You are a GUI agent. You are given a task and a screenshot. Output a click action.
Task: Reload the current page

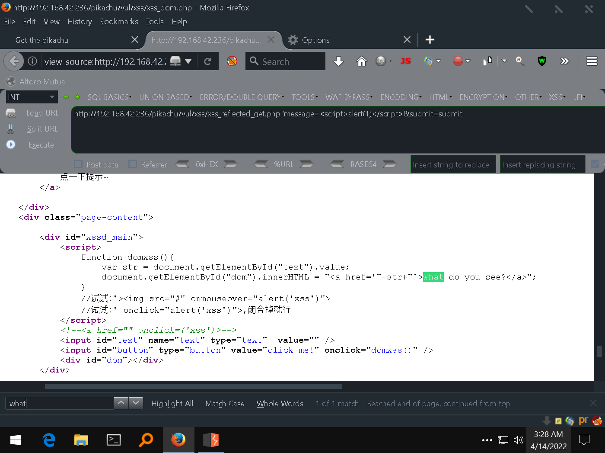208,61
